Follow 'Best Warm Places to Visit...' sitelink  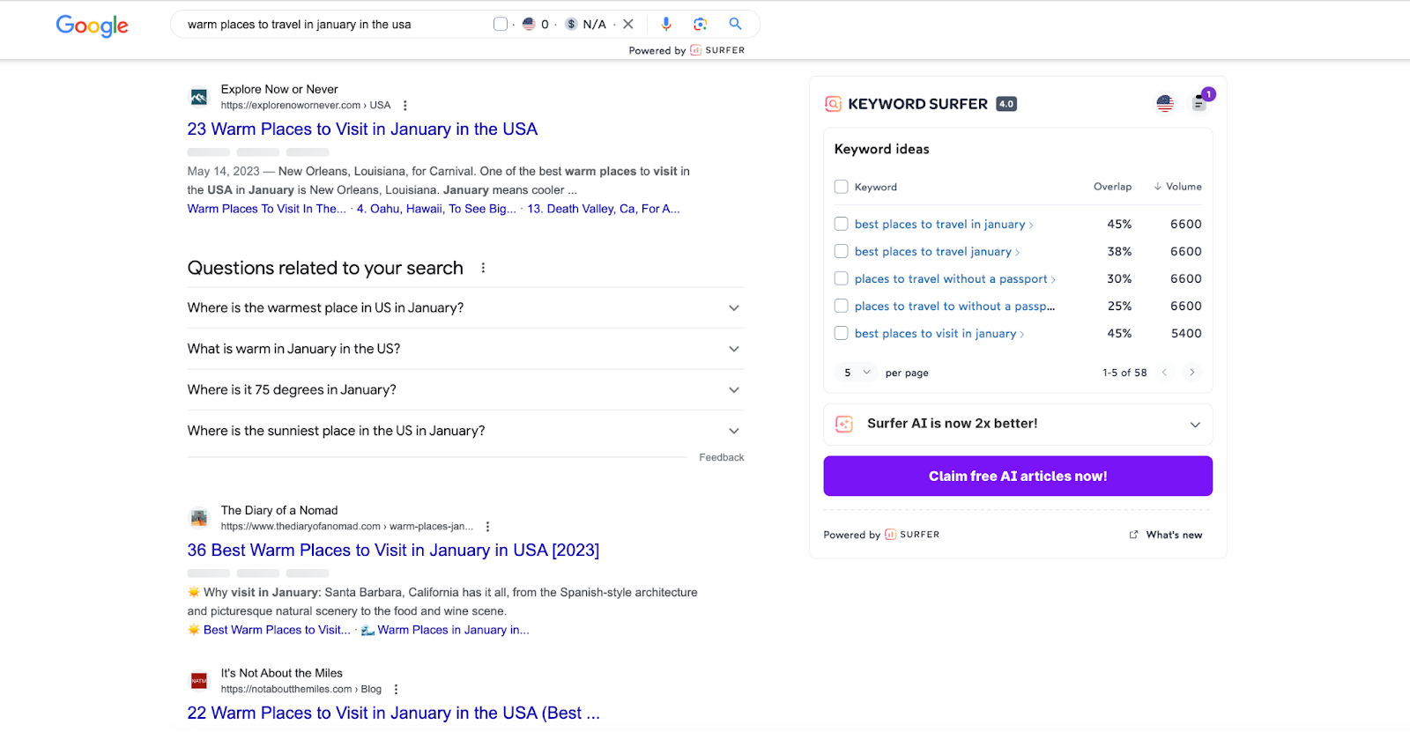(277, 630)
